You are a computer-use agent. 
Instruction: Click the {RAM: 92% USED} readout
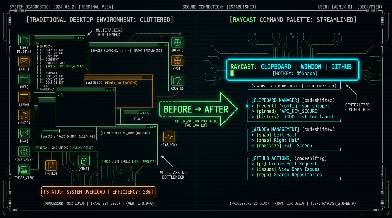coord(106,203)
